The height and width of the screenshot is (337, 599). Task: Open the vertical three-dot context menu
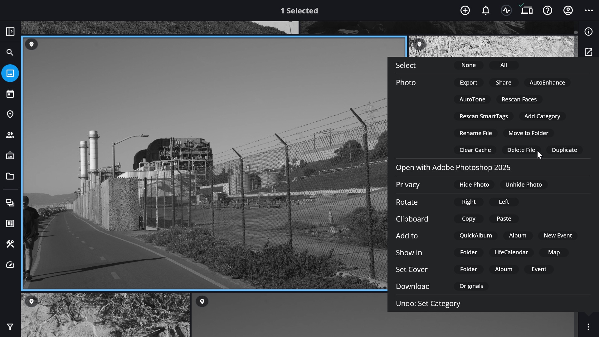click(x=588, y=327)
